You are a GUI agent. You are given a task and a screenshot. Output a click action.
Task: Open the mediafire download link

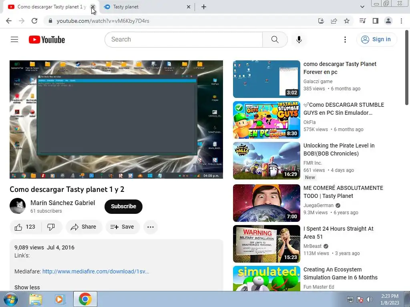[x=96, y=271]
